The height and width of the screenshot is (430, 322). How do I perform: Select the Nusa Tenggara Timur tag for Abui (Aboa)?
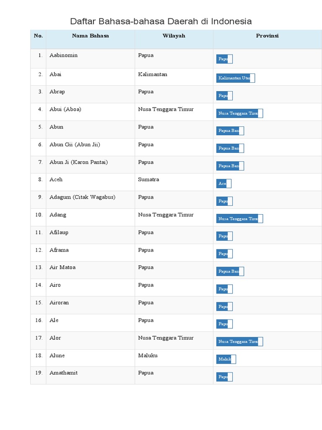pos(239,113)
